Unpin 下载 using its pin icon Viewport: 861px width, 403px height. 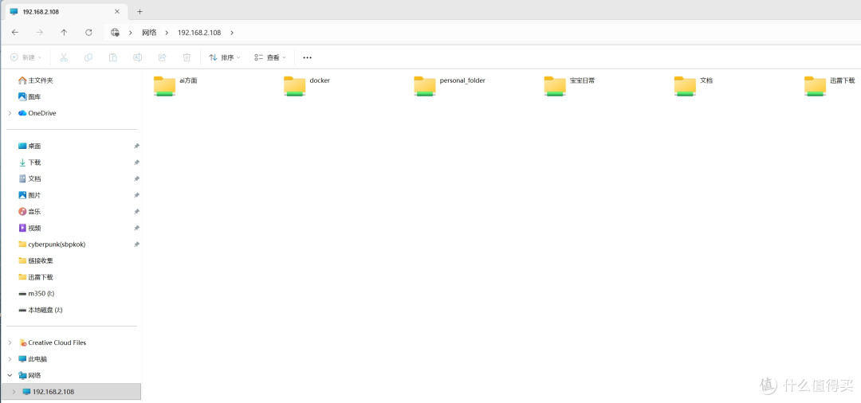tap(136, 162)
